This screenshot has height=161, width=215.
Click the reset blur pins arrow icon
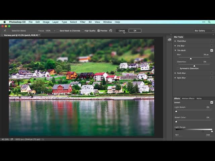click(111, 31)
